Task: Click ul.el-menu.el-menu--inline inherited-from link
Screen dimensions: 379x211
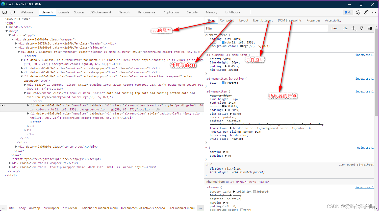Action: tap(248, 182)
